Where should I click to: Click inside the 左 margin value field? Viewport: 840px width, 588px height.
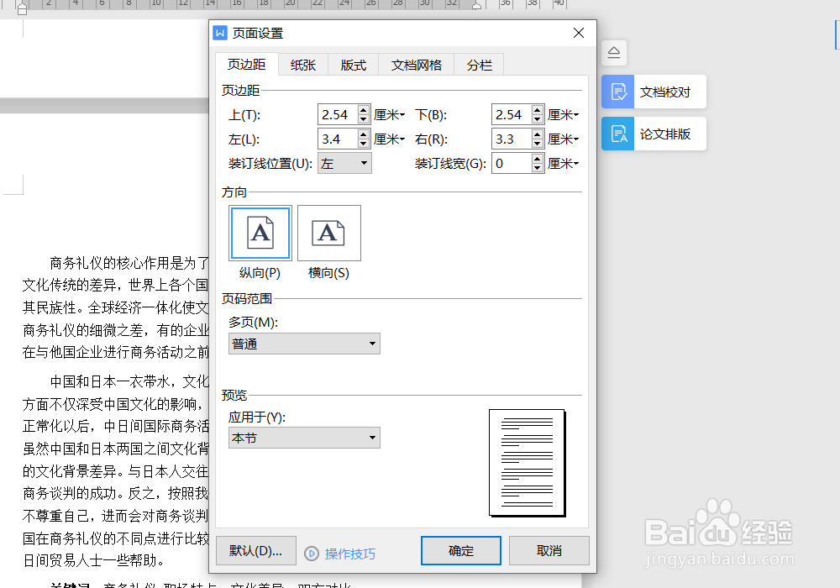click(x=336, y=139)
